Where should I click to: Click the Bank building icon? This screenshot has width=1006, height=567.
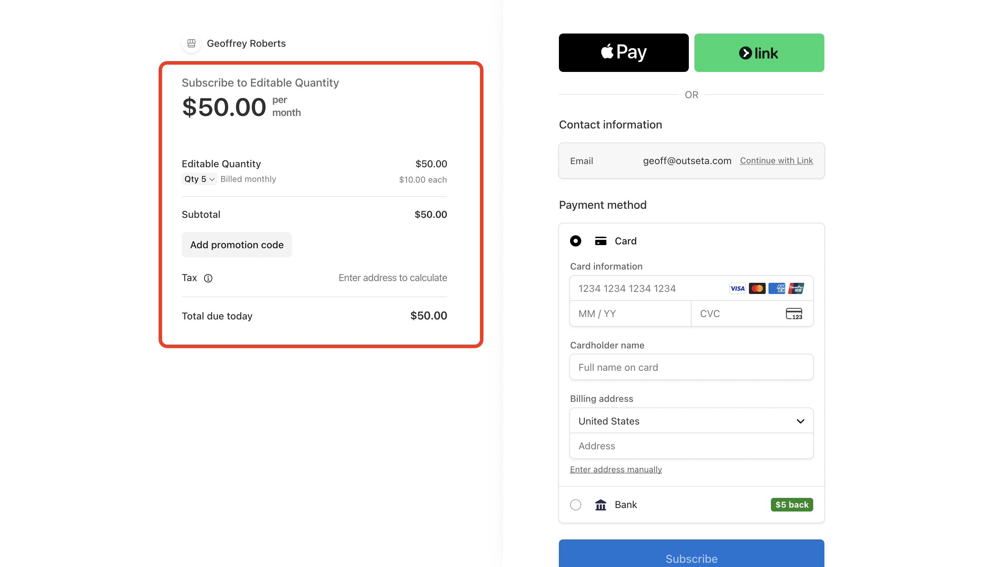click(x=601, y=505)
